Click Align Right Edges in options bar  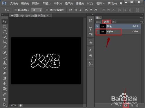[x=96, y=10]
